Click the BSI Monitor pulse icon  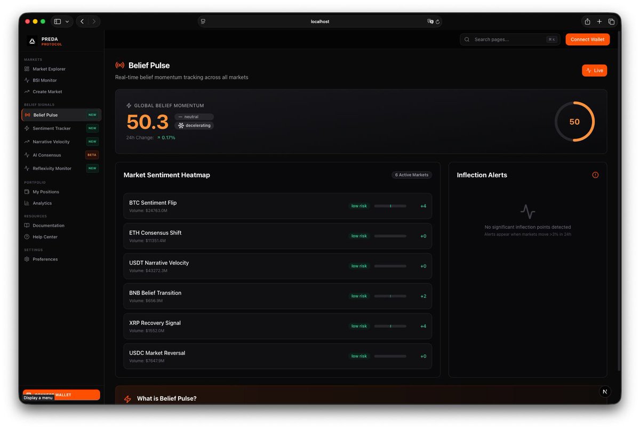[x=27, y=80]
